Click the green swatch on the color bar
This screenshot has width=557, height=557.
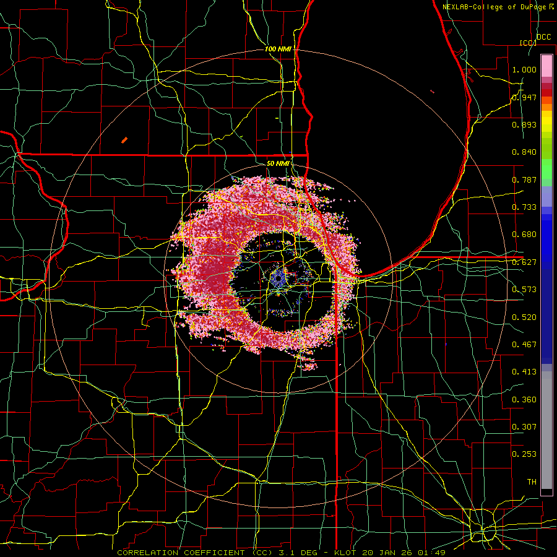tap(546, 169)
